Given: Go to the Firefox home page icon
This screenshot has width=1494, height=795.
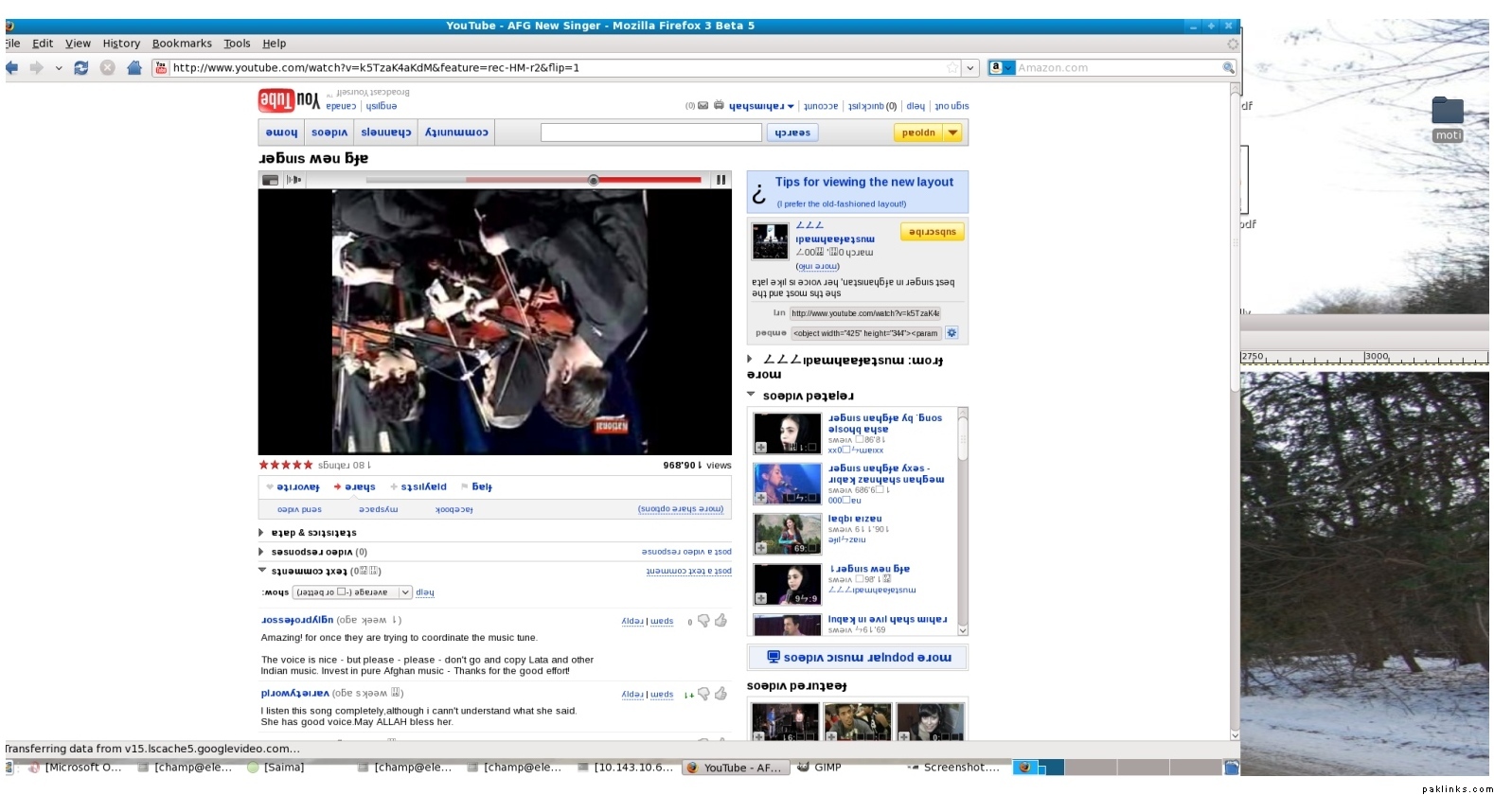Looking at the screenshot, I should (x=133, y=68).
